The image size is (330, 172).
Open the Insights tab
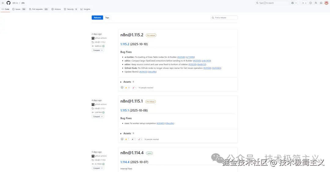(x=85, y=9)
